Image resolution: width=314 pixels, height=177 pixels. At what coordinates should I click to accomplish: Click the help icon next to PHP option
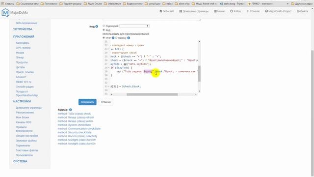[113, 38]
